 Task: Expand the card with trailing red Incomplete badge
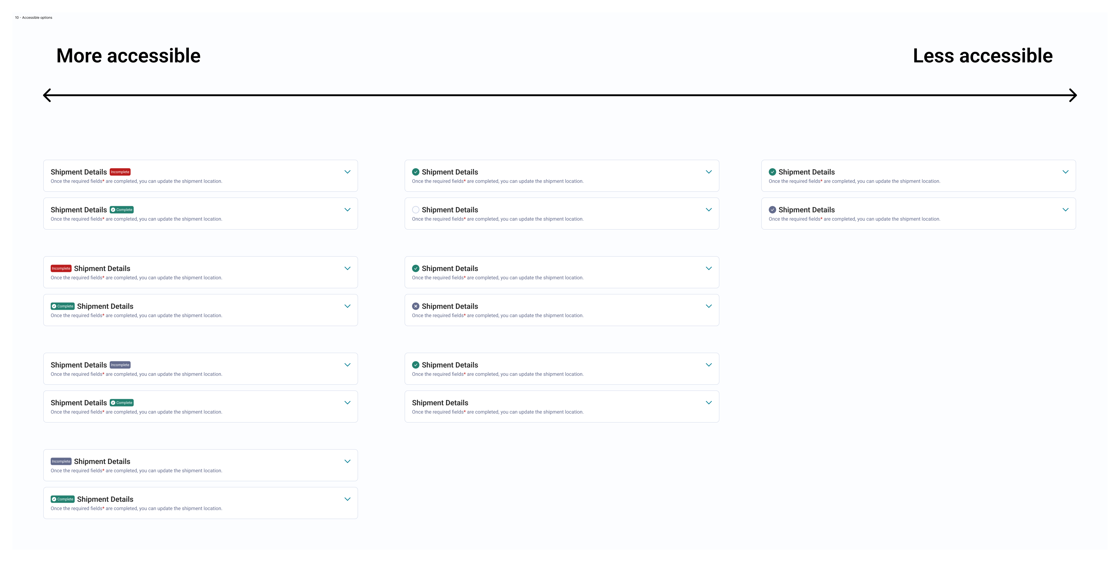point(348,172)
